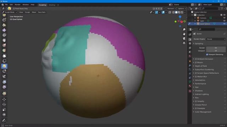Click the pan view hand icon
Image resolution: width=227 pixels, height=127 pixels.
pyautogui.click(x=184, y=34)
